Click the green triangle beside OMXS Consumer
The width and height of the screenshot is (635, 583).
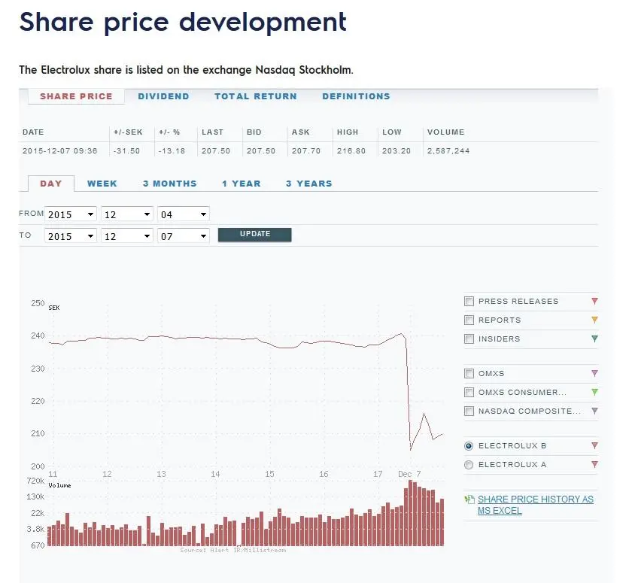[594, 392]
